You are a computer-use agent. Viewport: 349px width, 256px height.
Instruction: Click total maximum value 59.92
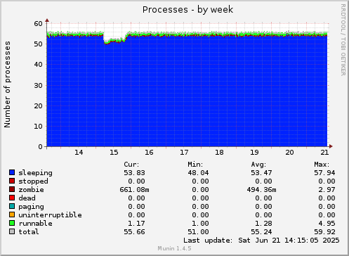[x=324, y=232]
